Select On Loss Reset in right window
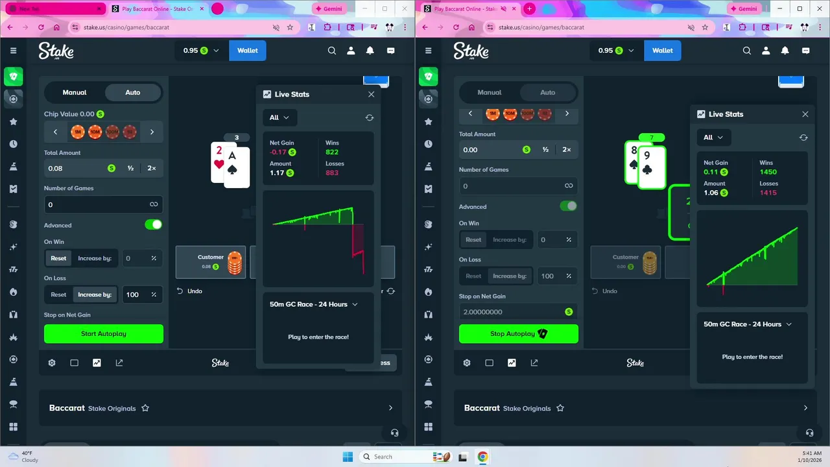Screen dimensions: 830x467 pyautogui.click(x=473, y=276)
